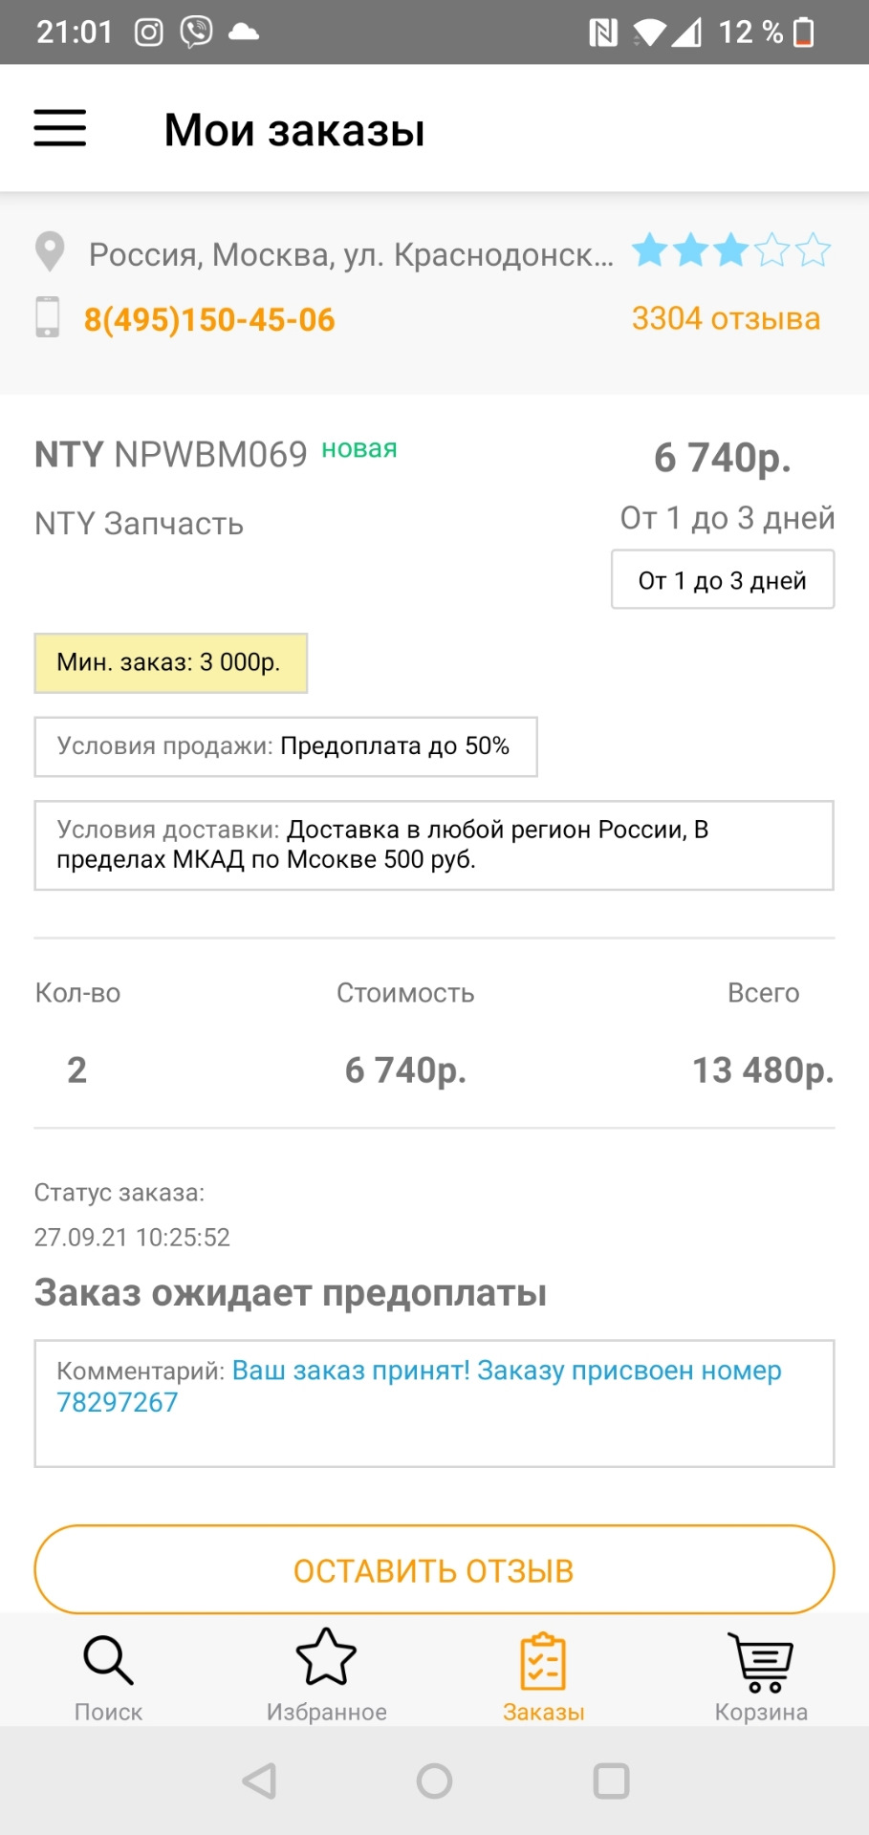
Task: Open Search from the bottom bar
Action: (x=109, y=1676)
